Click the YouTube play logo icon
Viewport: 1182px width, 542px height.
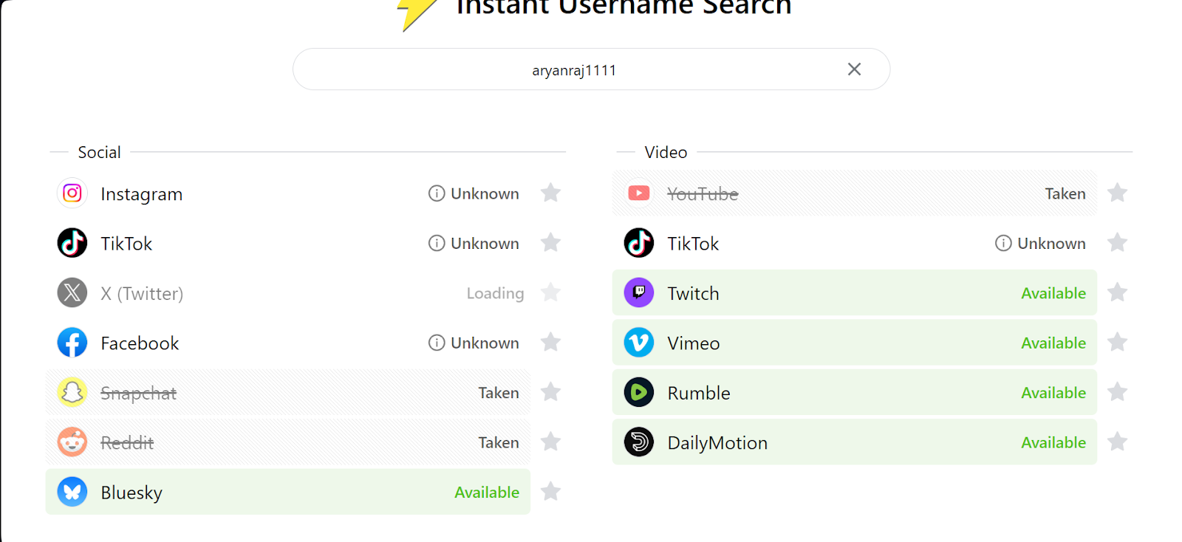639,193
